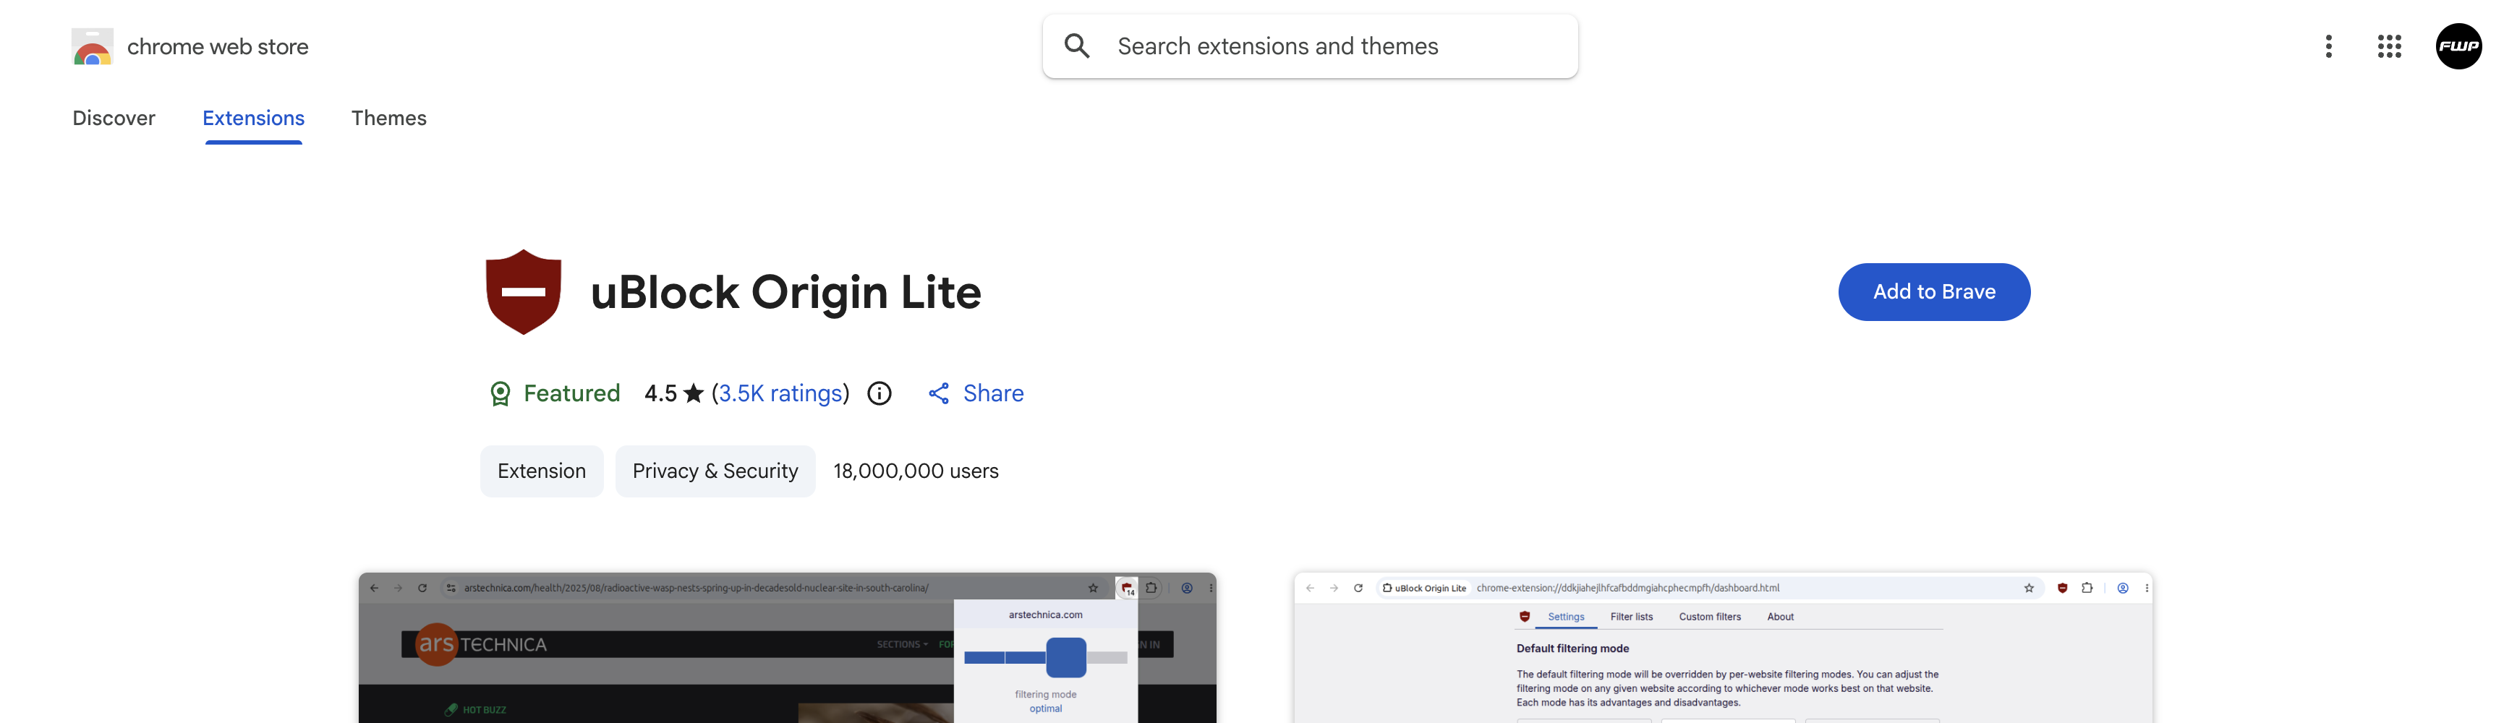Click the green Featured label

point(571,393)
